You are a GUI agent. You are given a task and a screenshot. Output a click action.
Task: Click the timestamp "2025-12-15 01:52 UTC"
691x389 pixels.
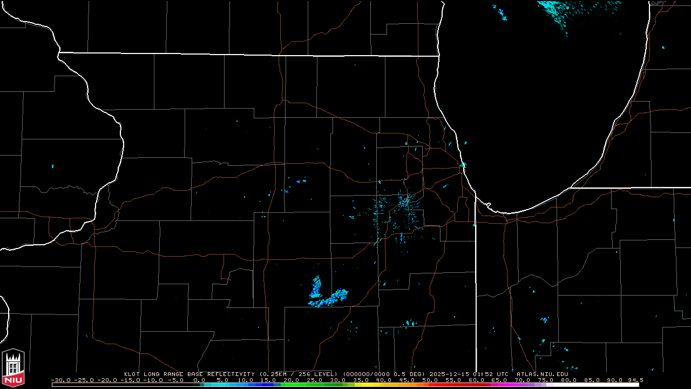click(x=470, y=374)
